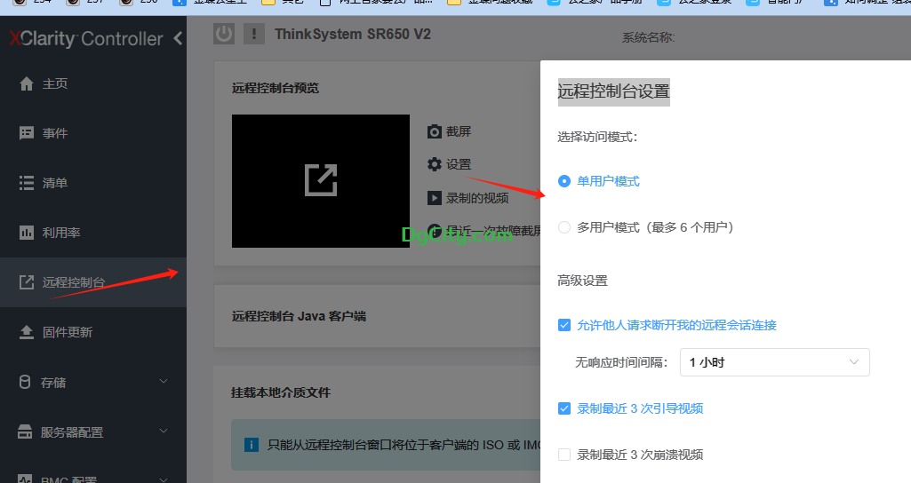Click the events icon beside 事件
Viewport: 911px width, 483px height.
click(27, 133)
